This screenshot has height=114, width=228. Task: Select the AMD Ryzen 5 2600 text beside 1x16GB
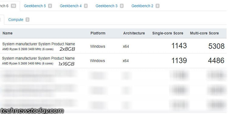(27, 64)
